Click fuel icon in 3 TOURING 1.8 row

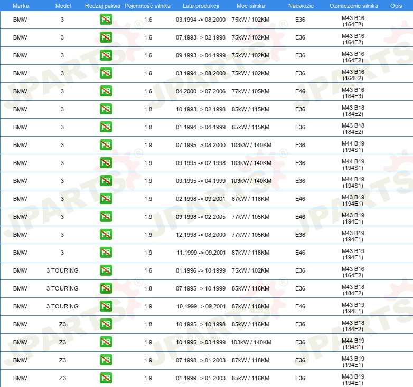pos(106,288)
